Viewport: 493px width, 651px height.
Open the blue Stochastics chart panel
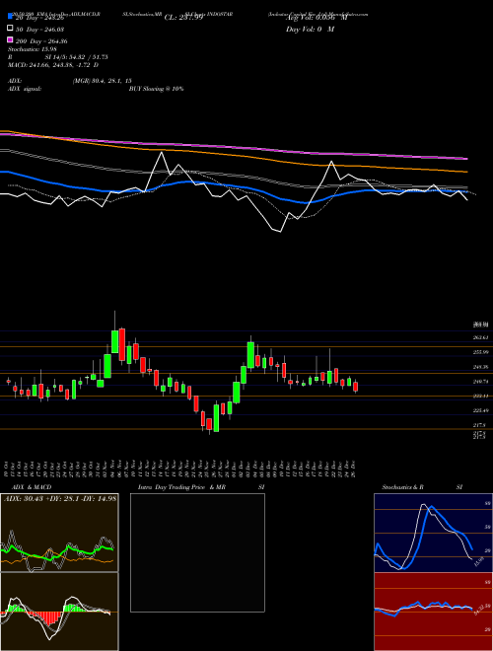pos(433,533)
